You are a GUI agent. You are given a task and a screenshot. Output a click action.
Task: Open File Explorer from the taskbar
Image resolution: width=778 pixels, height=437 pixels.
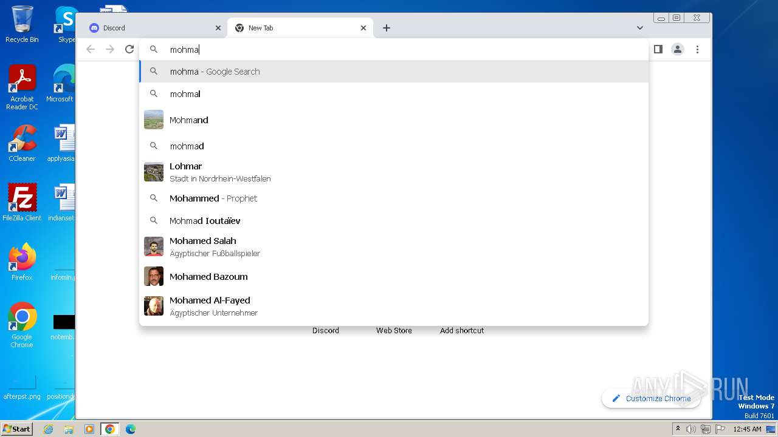pos(69,429)
